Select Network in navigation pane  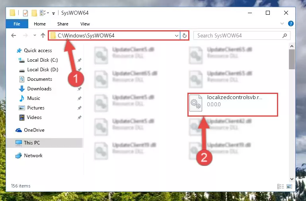(x=33, y=156)
